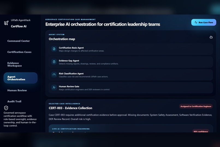Click the 98% confidence badge
220x147 pixels.
coord(201,131)
